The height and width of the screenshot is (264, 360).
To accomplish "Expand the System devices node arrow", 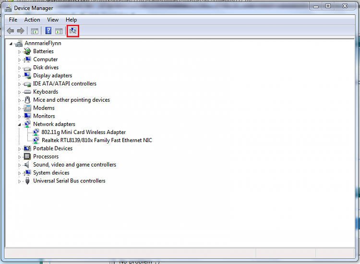I will (19, 173).
